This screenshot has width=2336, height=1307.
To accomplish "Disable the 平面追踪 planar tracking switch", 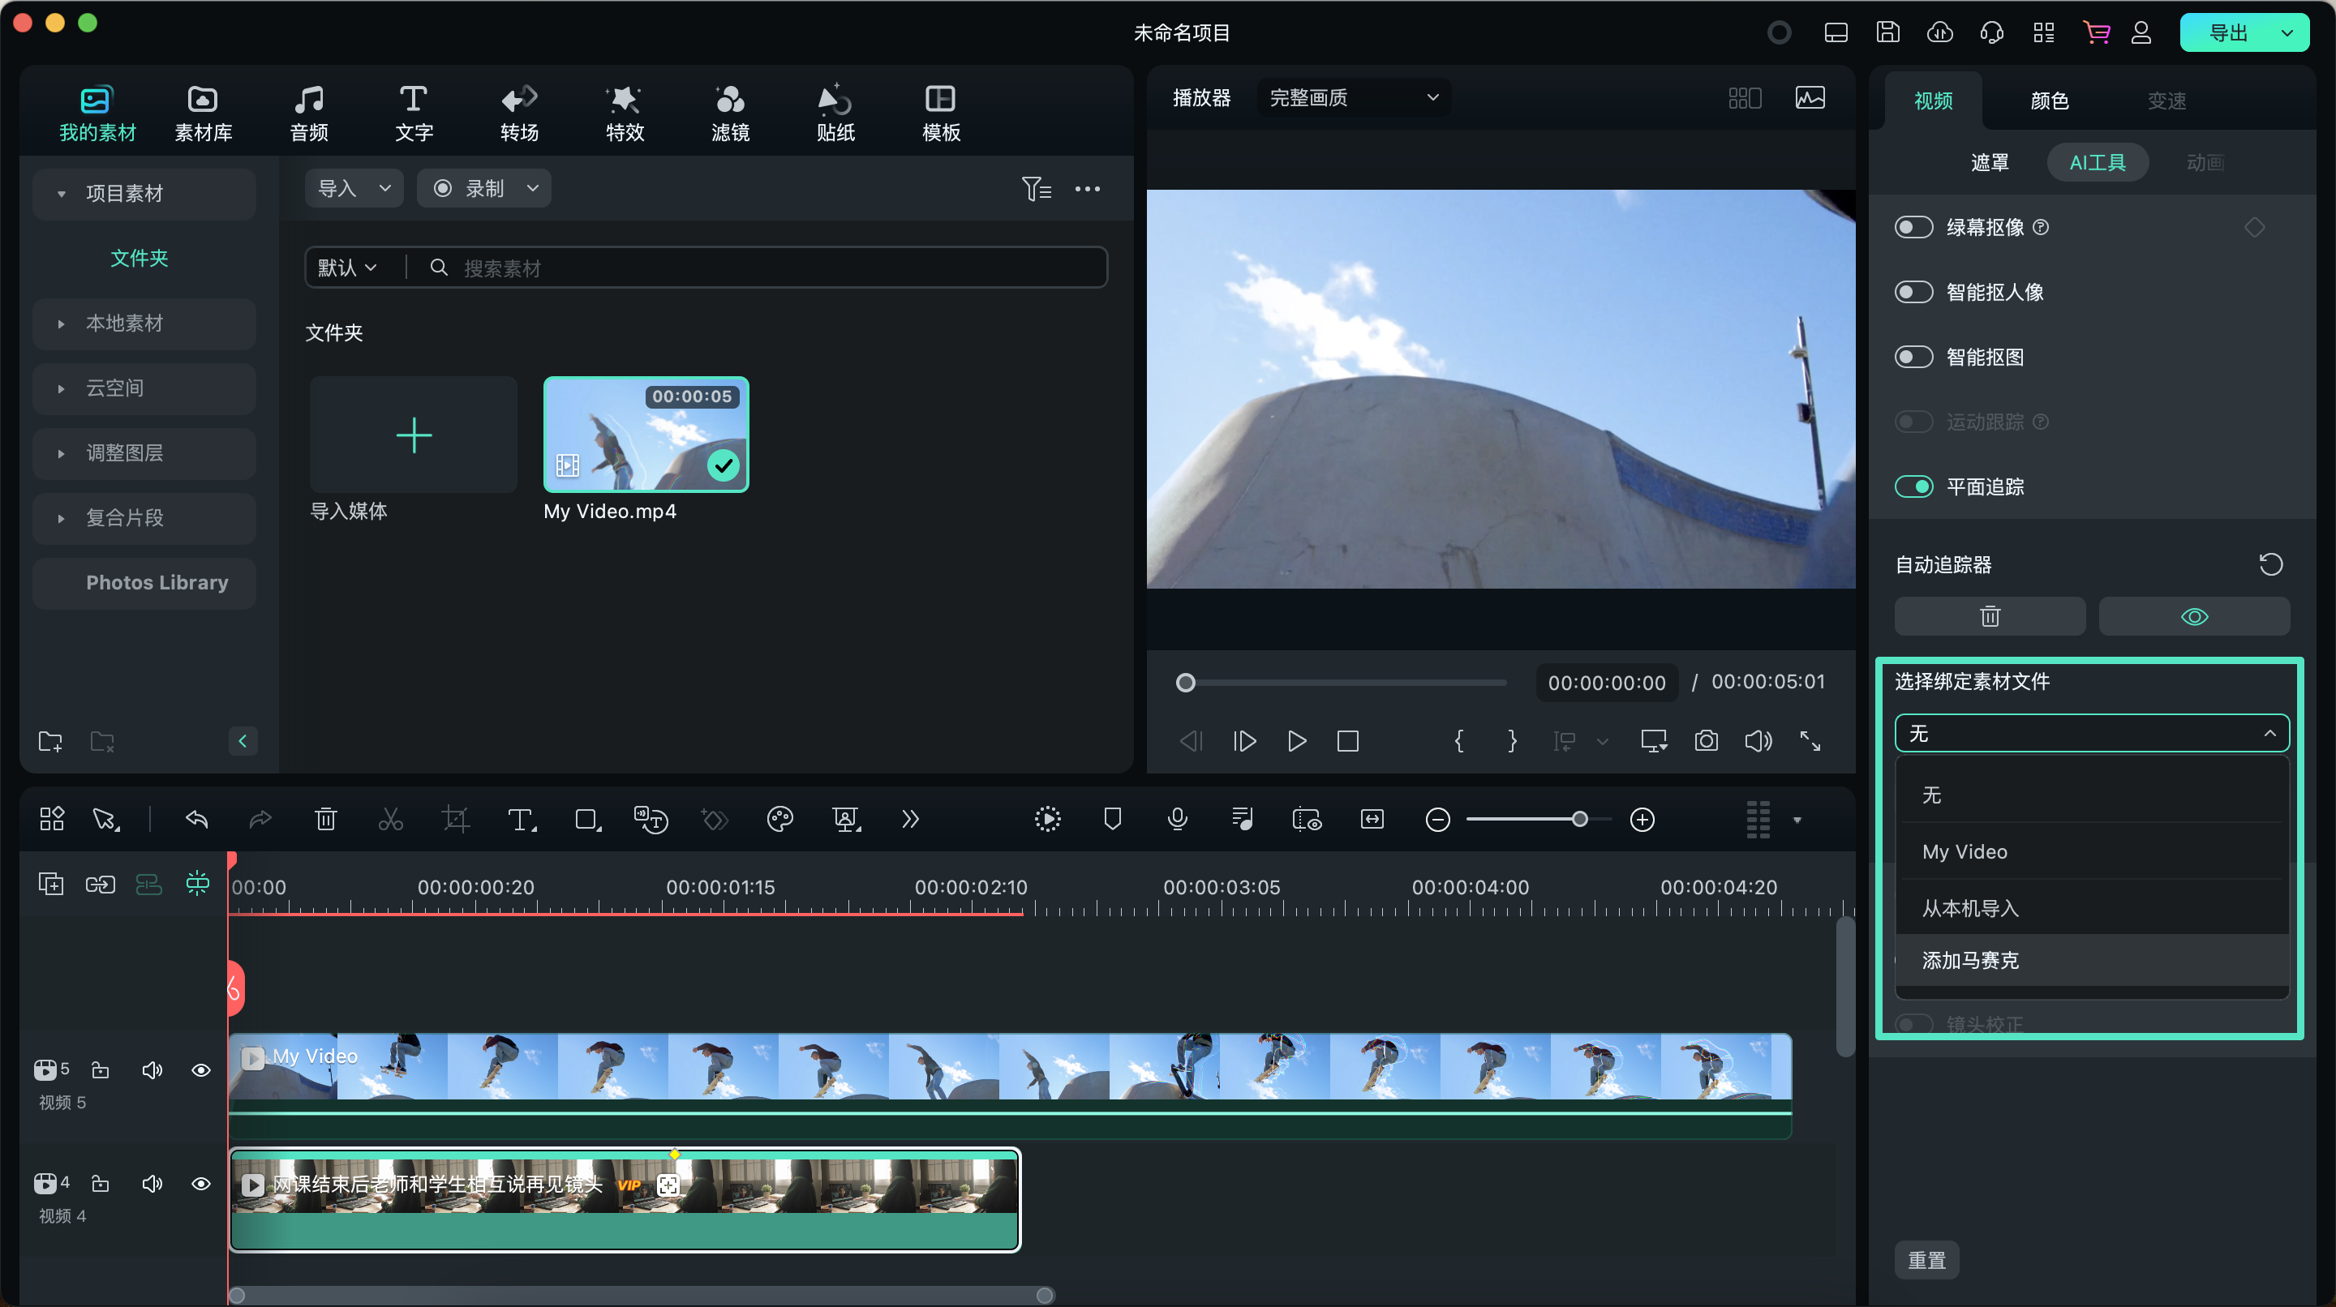I will pyautogui.click(x=1913, y=486).
